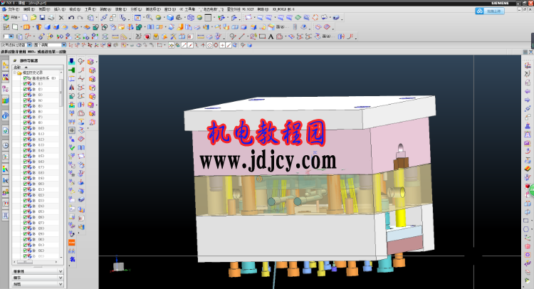Click the Print icon in toolbar

[51, 17]
